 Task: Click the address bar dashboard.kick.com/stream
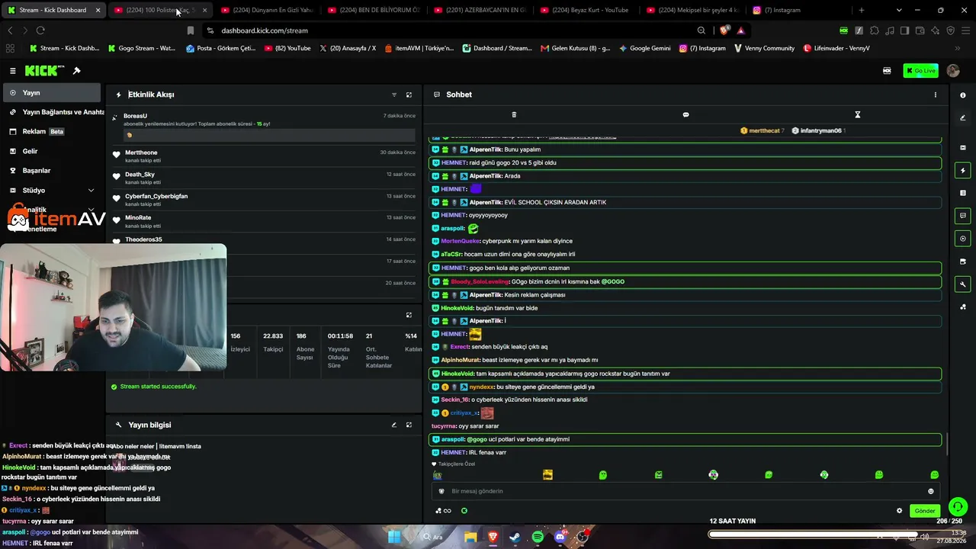[x=265, y=30]
